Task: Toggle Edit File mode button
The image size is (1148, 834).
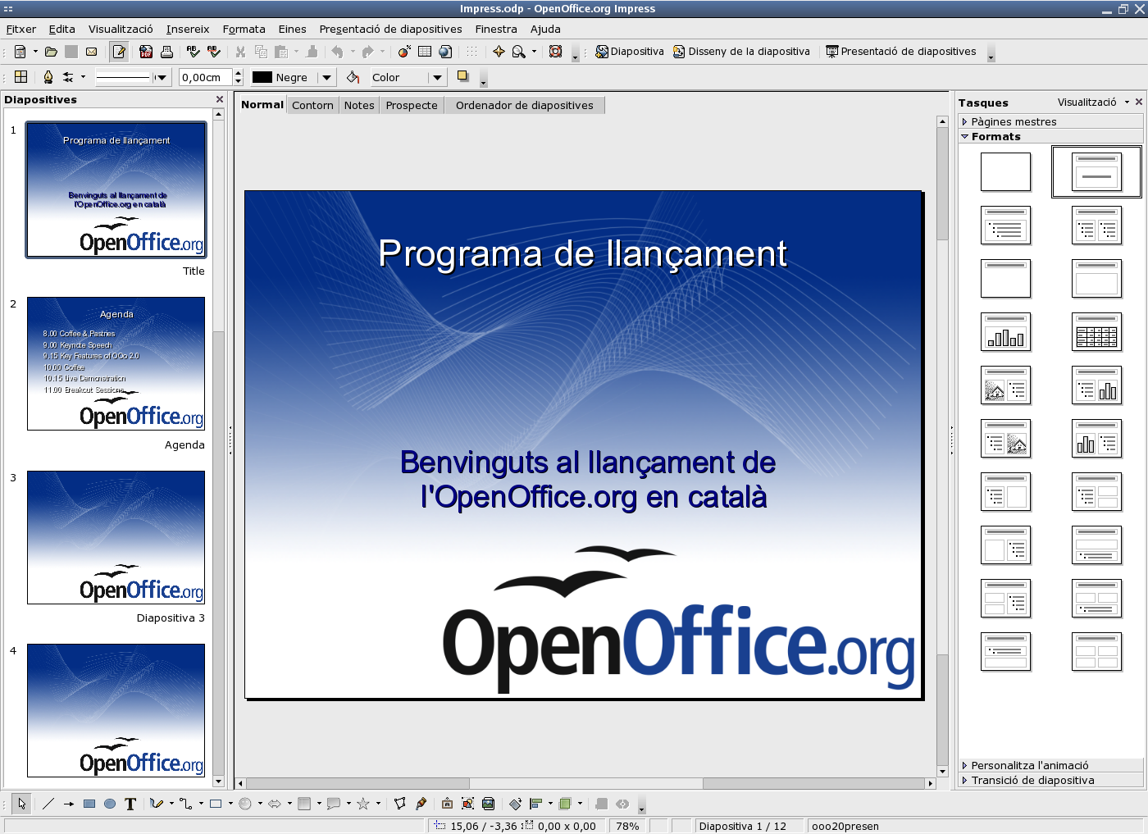Action: point(120,52)
